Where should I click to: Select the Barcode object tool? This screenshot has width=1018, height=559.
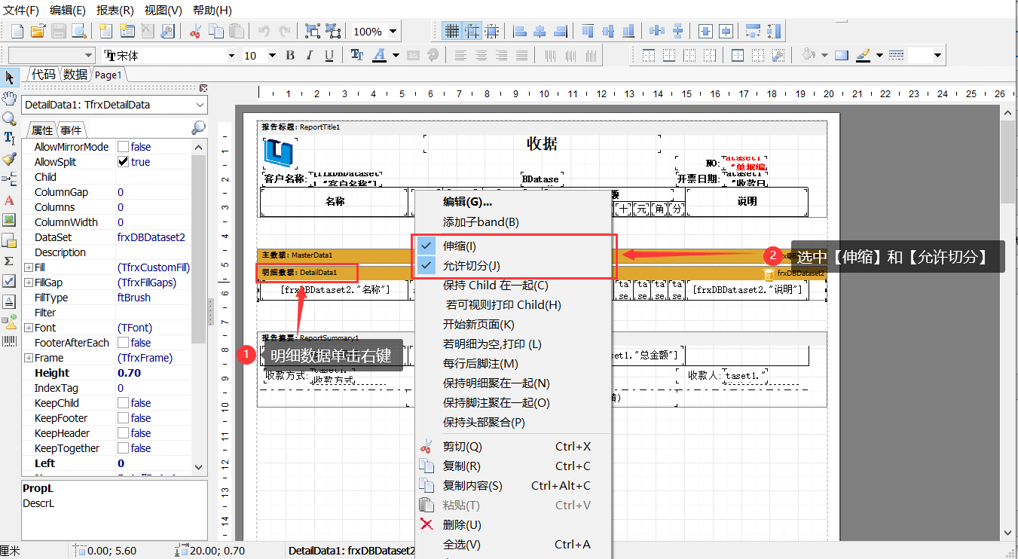point(10,342)
